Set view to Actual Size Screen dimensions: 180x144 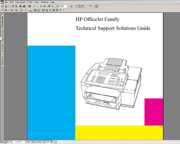(x=76, y=6)
